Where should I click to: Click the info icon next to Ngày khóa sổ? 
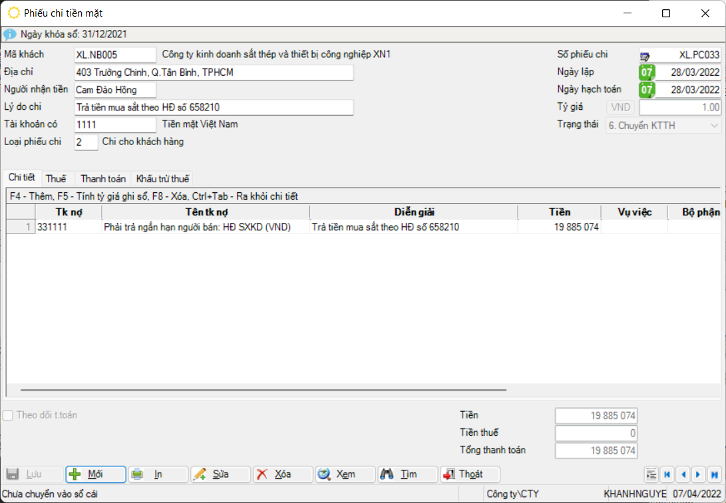[x=10, y=34]
